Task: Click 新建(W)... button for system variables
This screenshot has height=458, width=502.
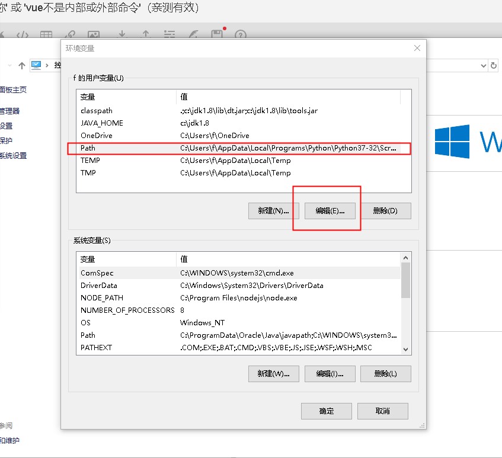Action: point(273,374)
